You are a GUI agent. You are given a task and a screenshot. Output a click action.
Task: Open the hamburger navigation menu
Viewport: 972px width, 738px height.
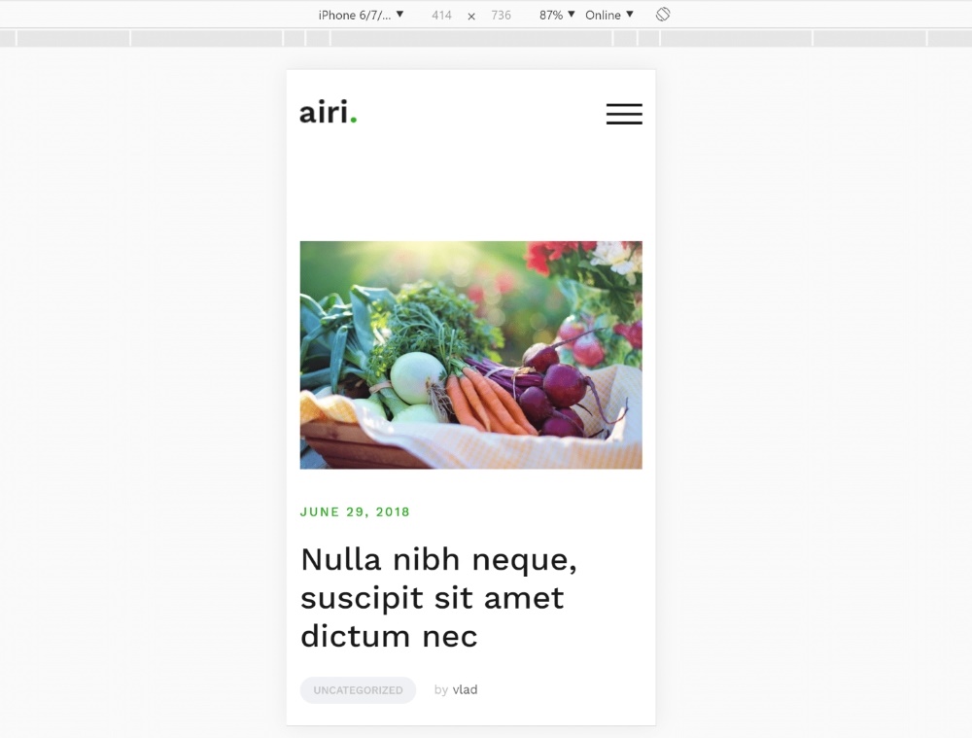(624, 114)
